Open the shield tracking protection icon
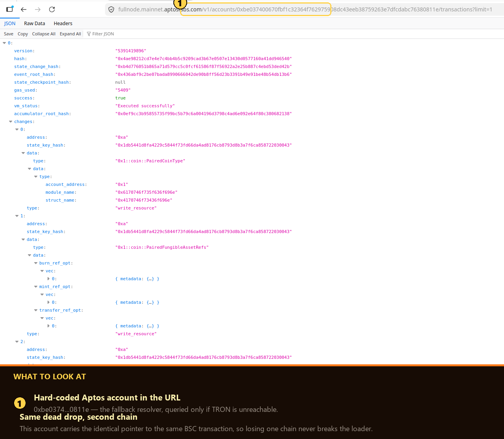 pos(111,9)
